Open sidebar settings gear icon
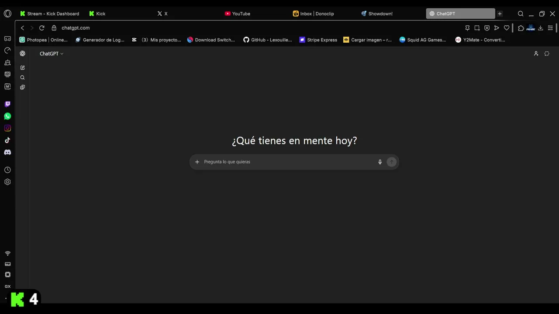559x314 pixels. click(7, 182)
